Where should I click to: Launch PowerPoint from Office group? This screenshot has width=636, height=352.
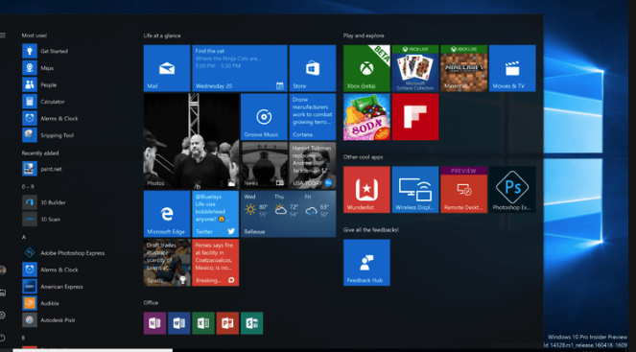point(227,323)
